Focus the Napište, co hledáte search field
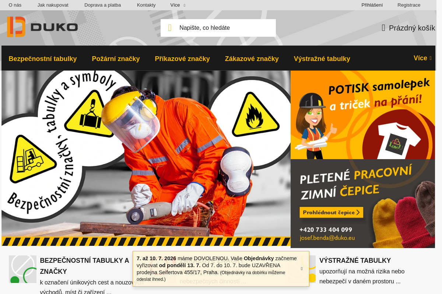The width and height of the screenshot is (442, 294). click(218, 28)
